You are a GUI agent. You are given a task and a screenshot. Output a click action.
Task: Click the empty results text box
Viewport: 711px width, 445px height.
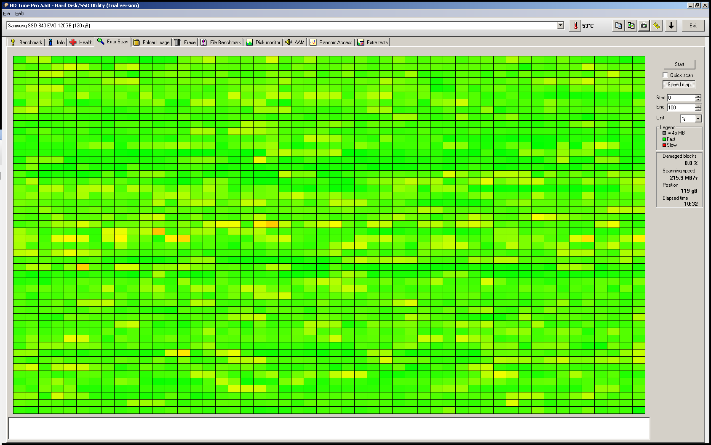tap(329, 428)
